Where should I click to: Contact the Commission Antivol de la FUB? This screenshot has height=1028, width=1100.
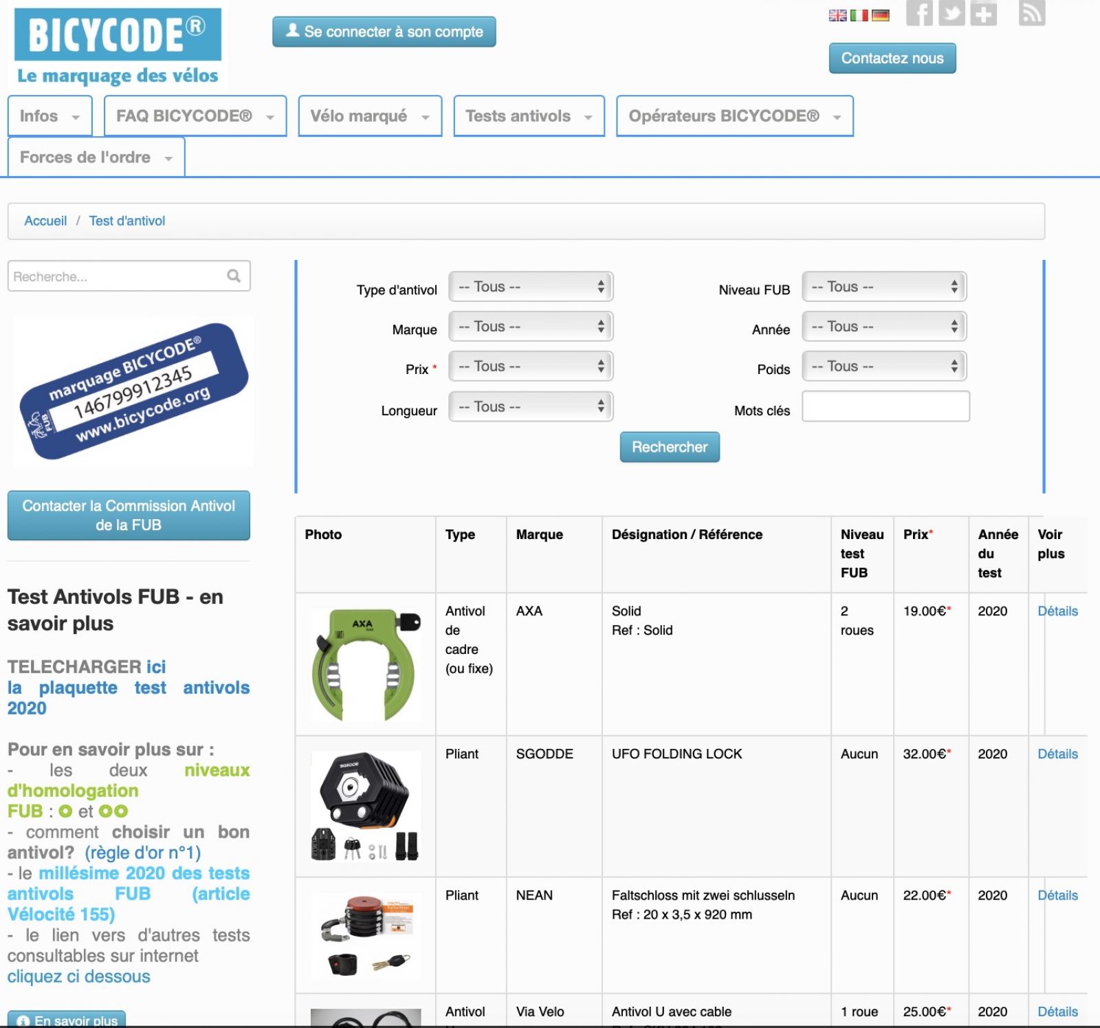click(x=129, y=515)
